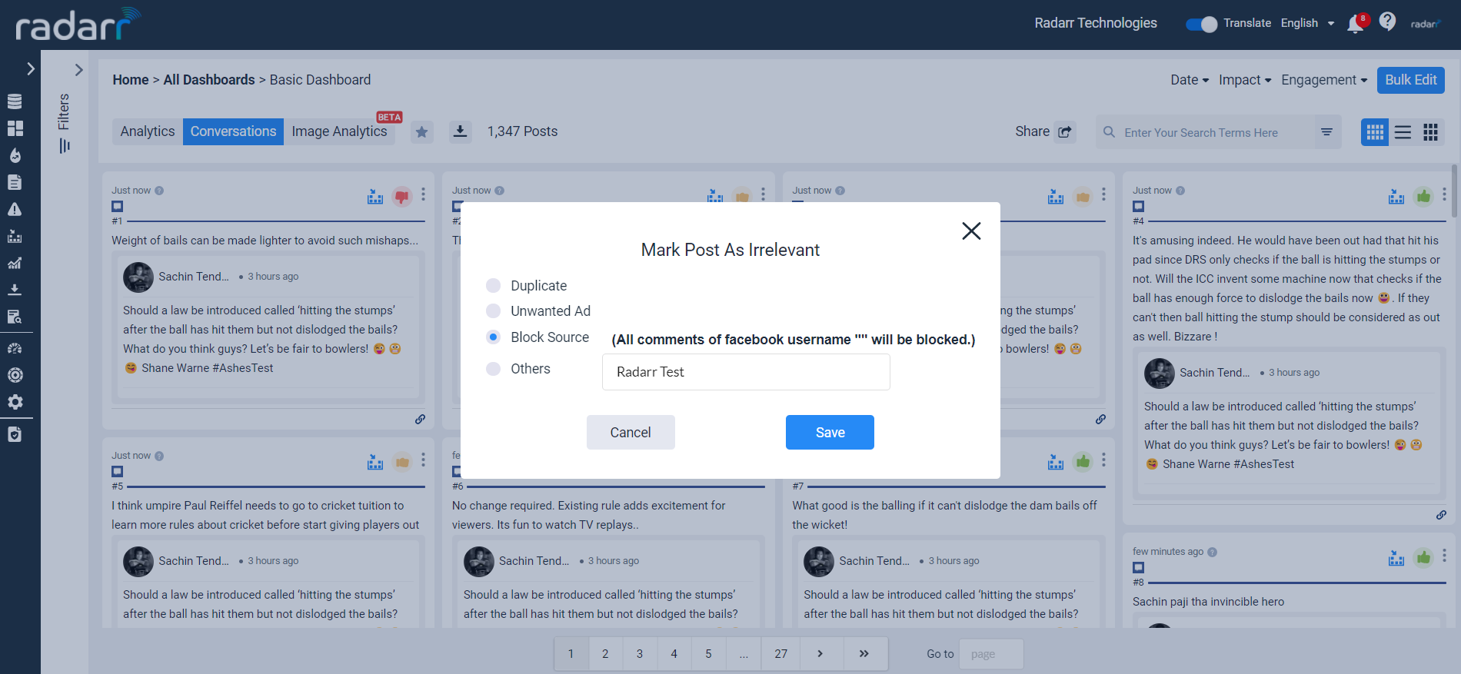The width and height of the screenshot is (1461, 674).
Task: Select the Duplicate radio option
Action: (494, 285)
